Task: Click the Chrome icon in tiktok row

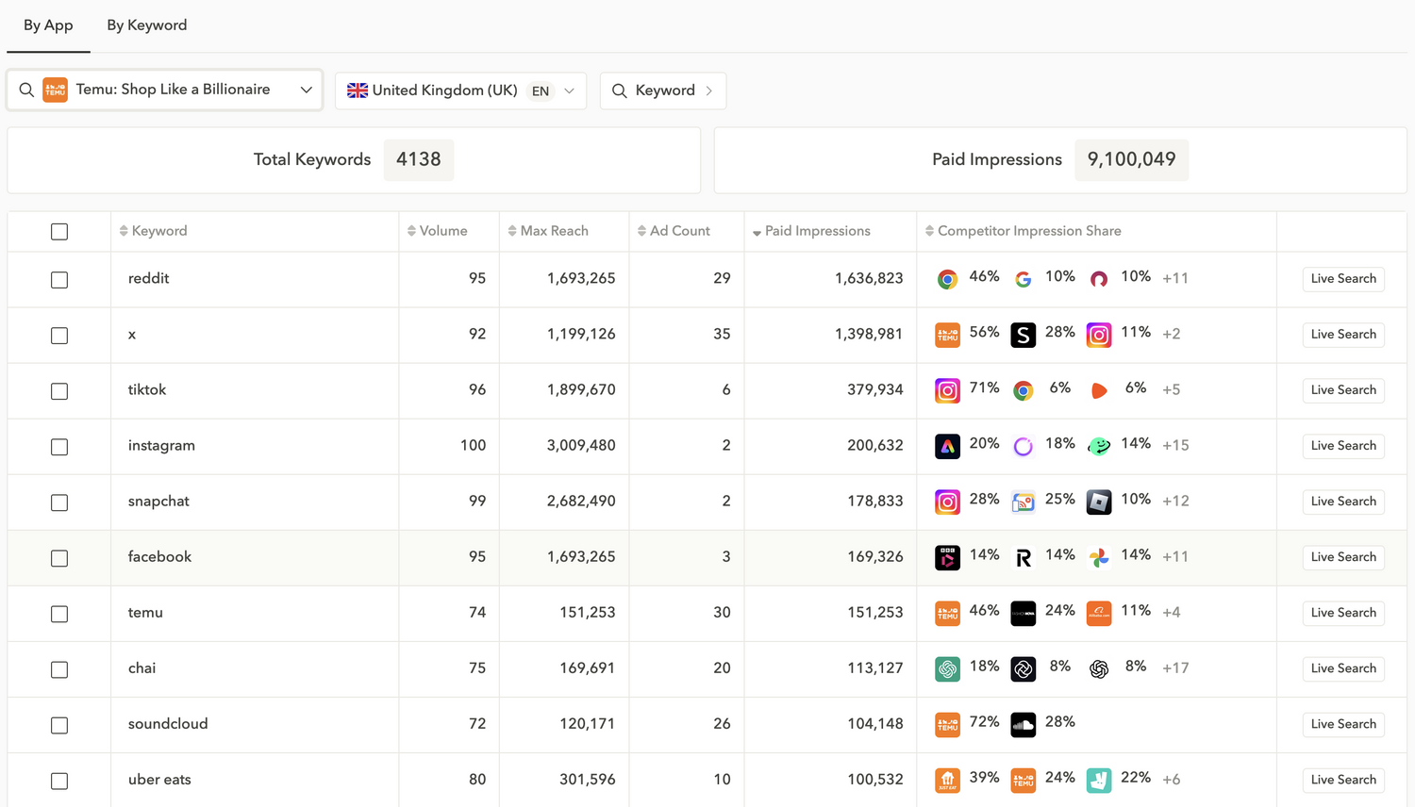Action: point(1023,390)
